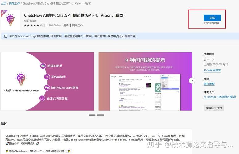Viewport: 239px width, 154px height.
Task: Click the 随时与ChatGPT聊天 chat icon
Action: coord(47,88)
